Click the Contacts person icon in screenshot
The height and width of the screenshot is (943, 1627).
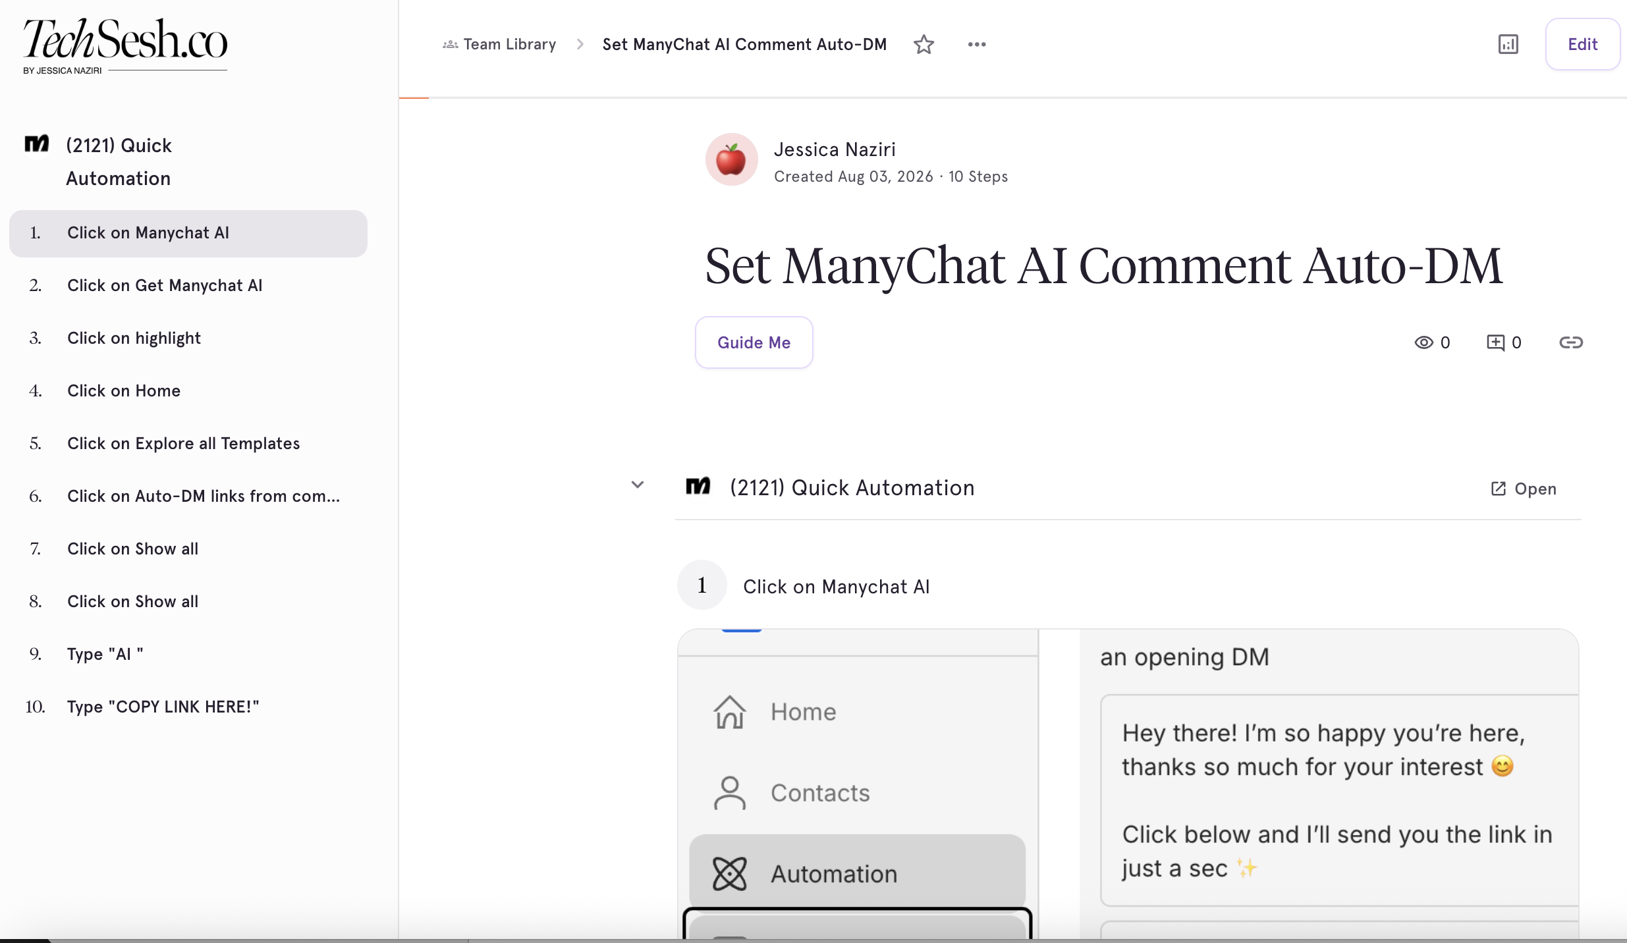(x=730, y=793)
